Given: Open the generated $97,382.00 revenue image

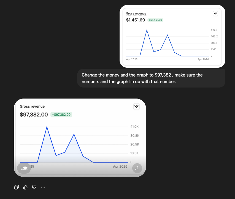Looking at the screenshot, I should (x=80, y=138).
